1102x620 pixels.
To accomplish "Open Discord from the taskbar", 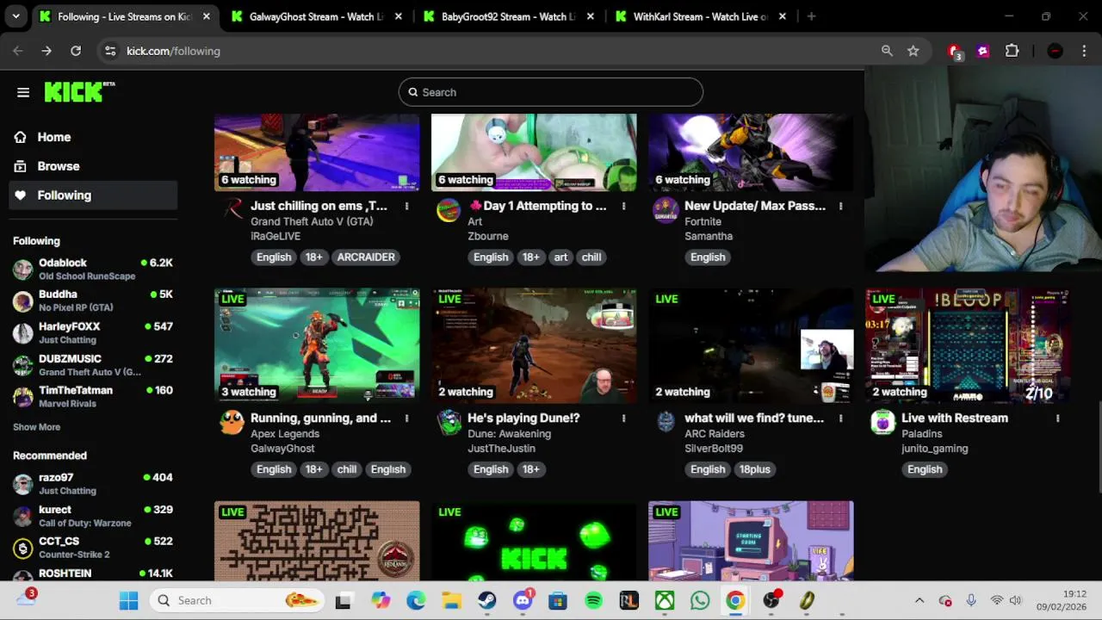I will (x=523, y=600).
